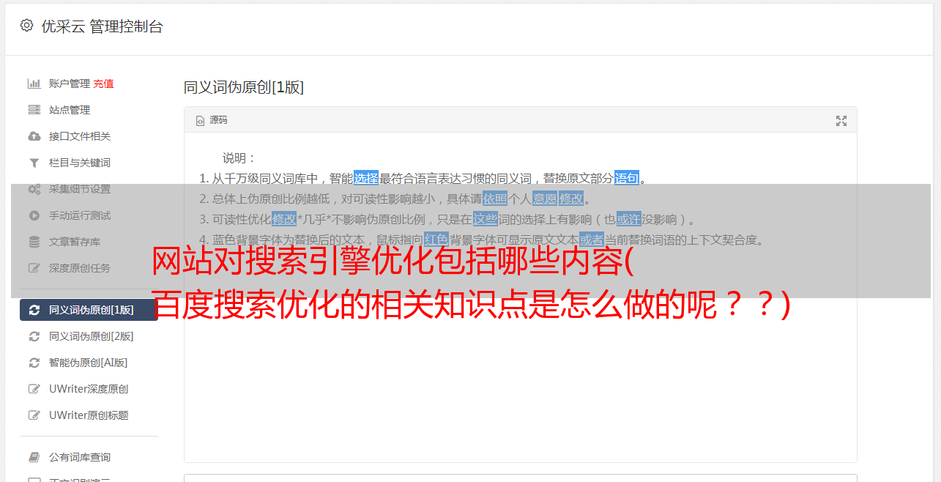Image resolution: width=941 pixels, height=482 pixels.
Task: Select the 接口文件相关 cloud upload icon
Action: 34,136
